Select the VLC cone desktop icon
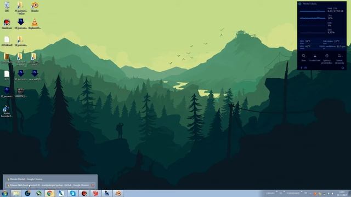 [35, 24]
